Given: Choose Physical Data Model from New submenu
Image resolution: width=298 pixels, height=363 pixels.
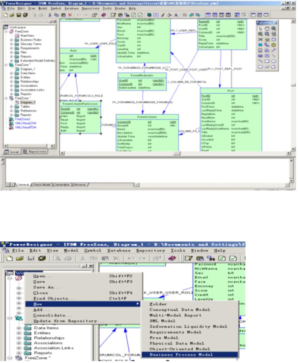Looking at the screenshot, I should click(x=190, y=343).
